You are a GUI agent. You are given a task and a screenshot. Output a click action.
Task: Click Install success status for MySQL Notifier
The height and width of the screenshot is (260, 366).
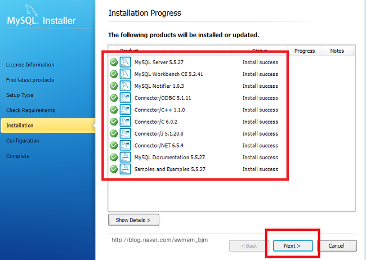point(260,86)
